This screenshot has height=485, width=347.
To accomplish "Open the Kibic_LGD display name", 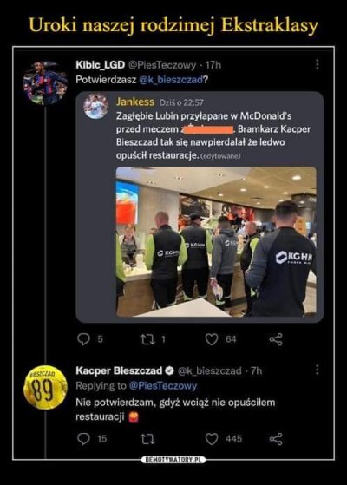I will [101, 65].
